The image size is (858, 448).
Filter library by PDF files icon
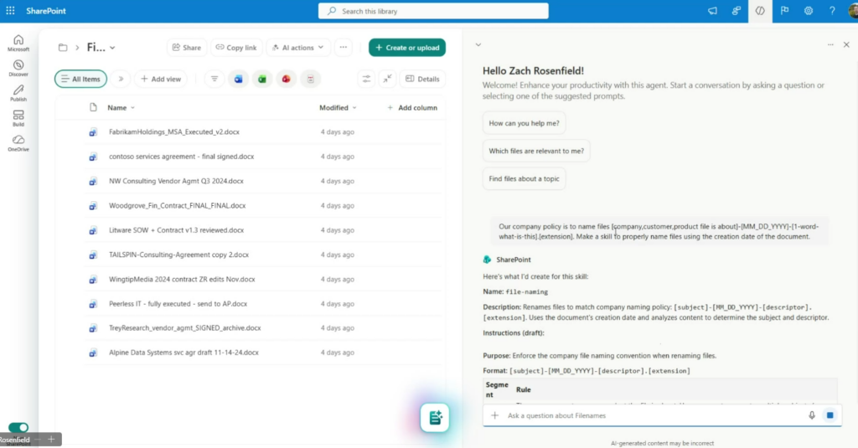point(310,79)
